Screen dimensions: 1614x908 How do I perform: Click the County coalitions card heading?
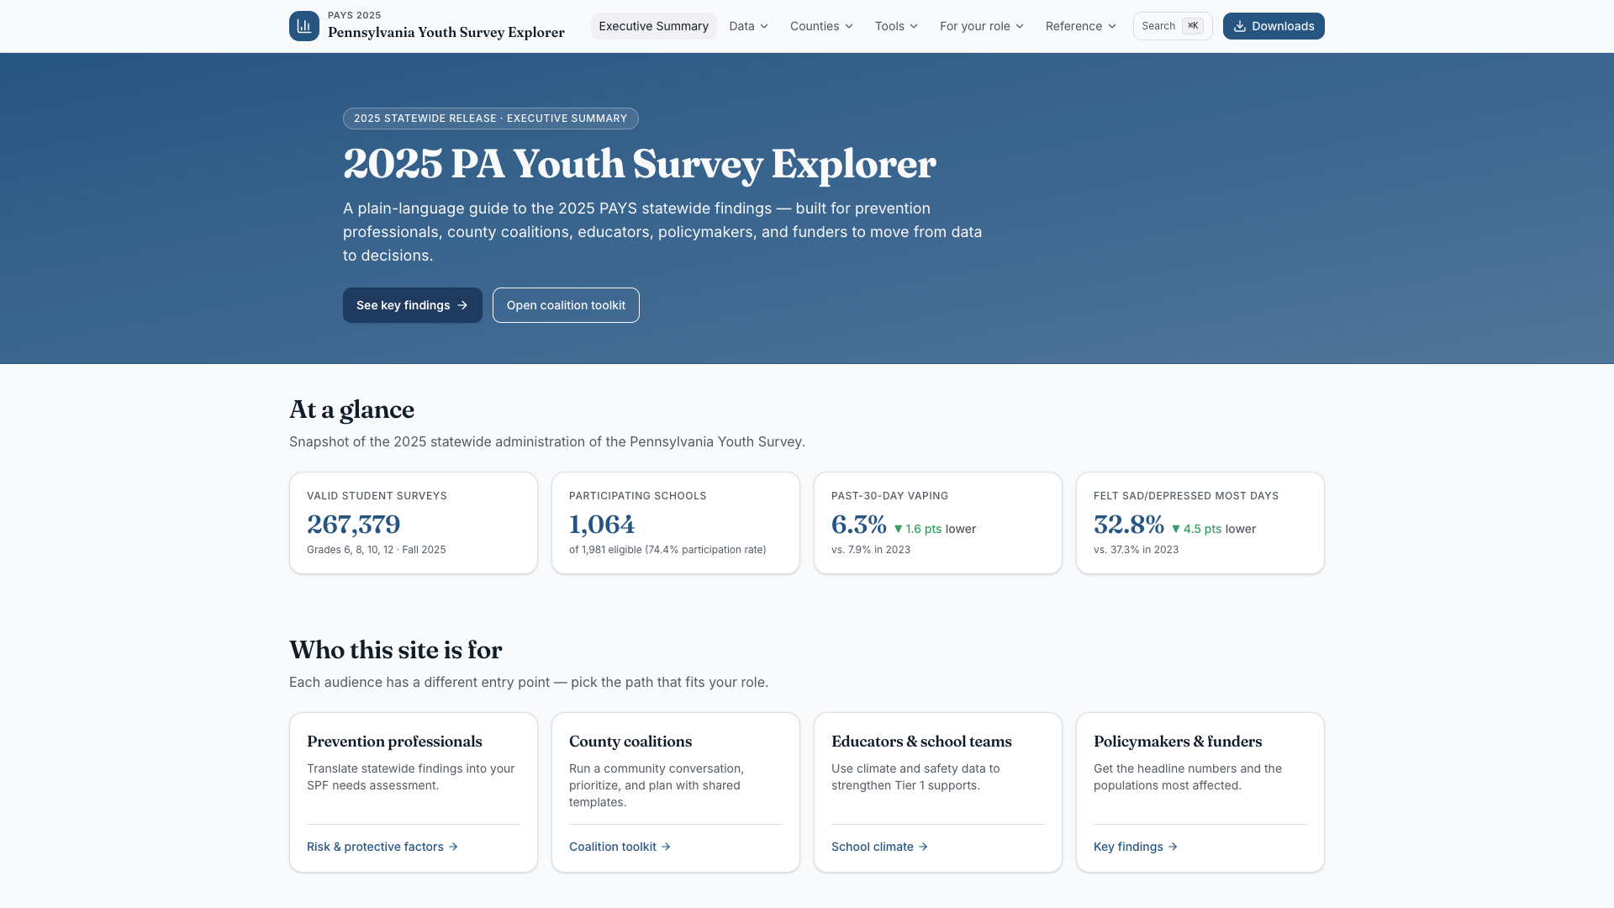pyautogui.click(x=630, y=742)
